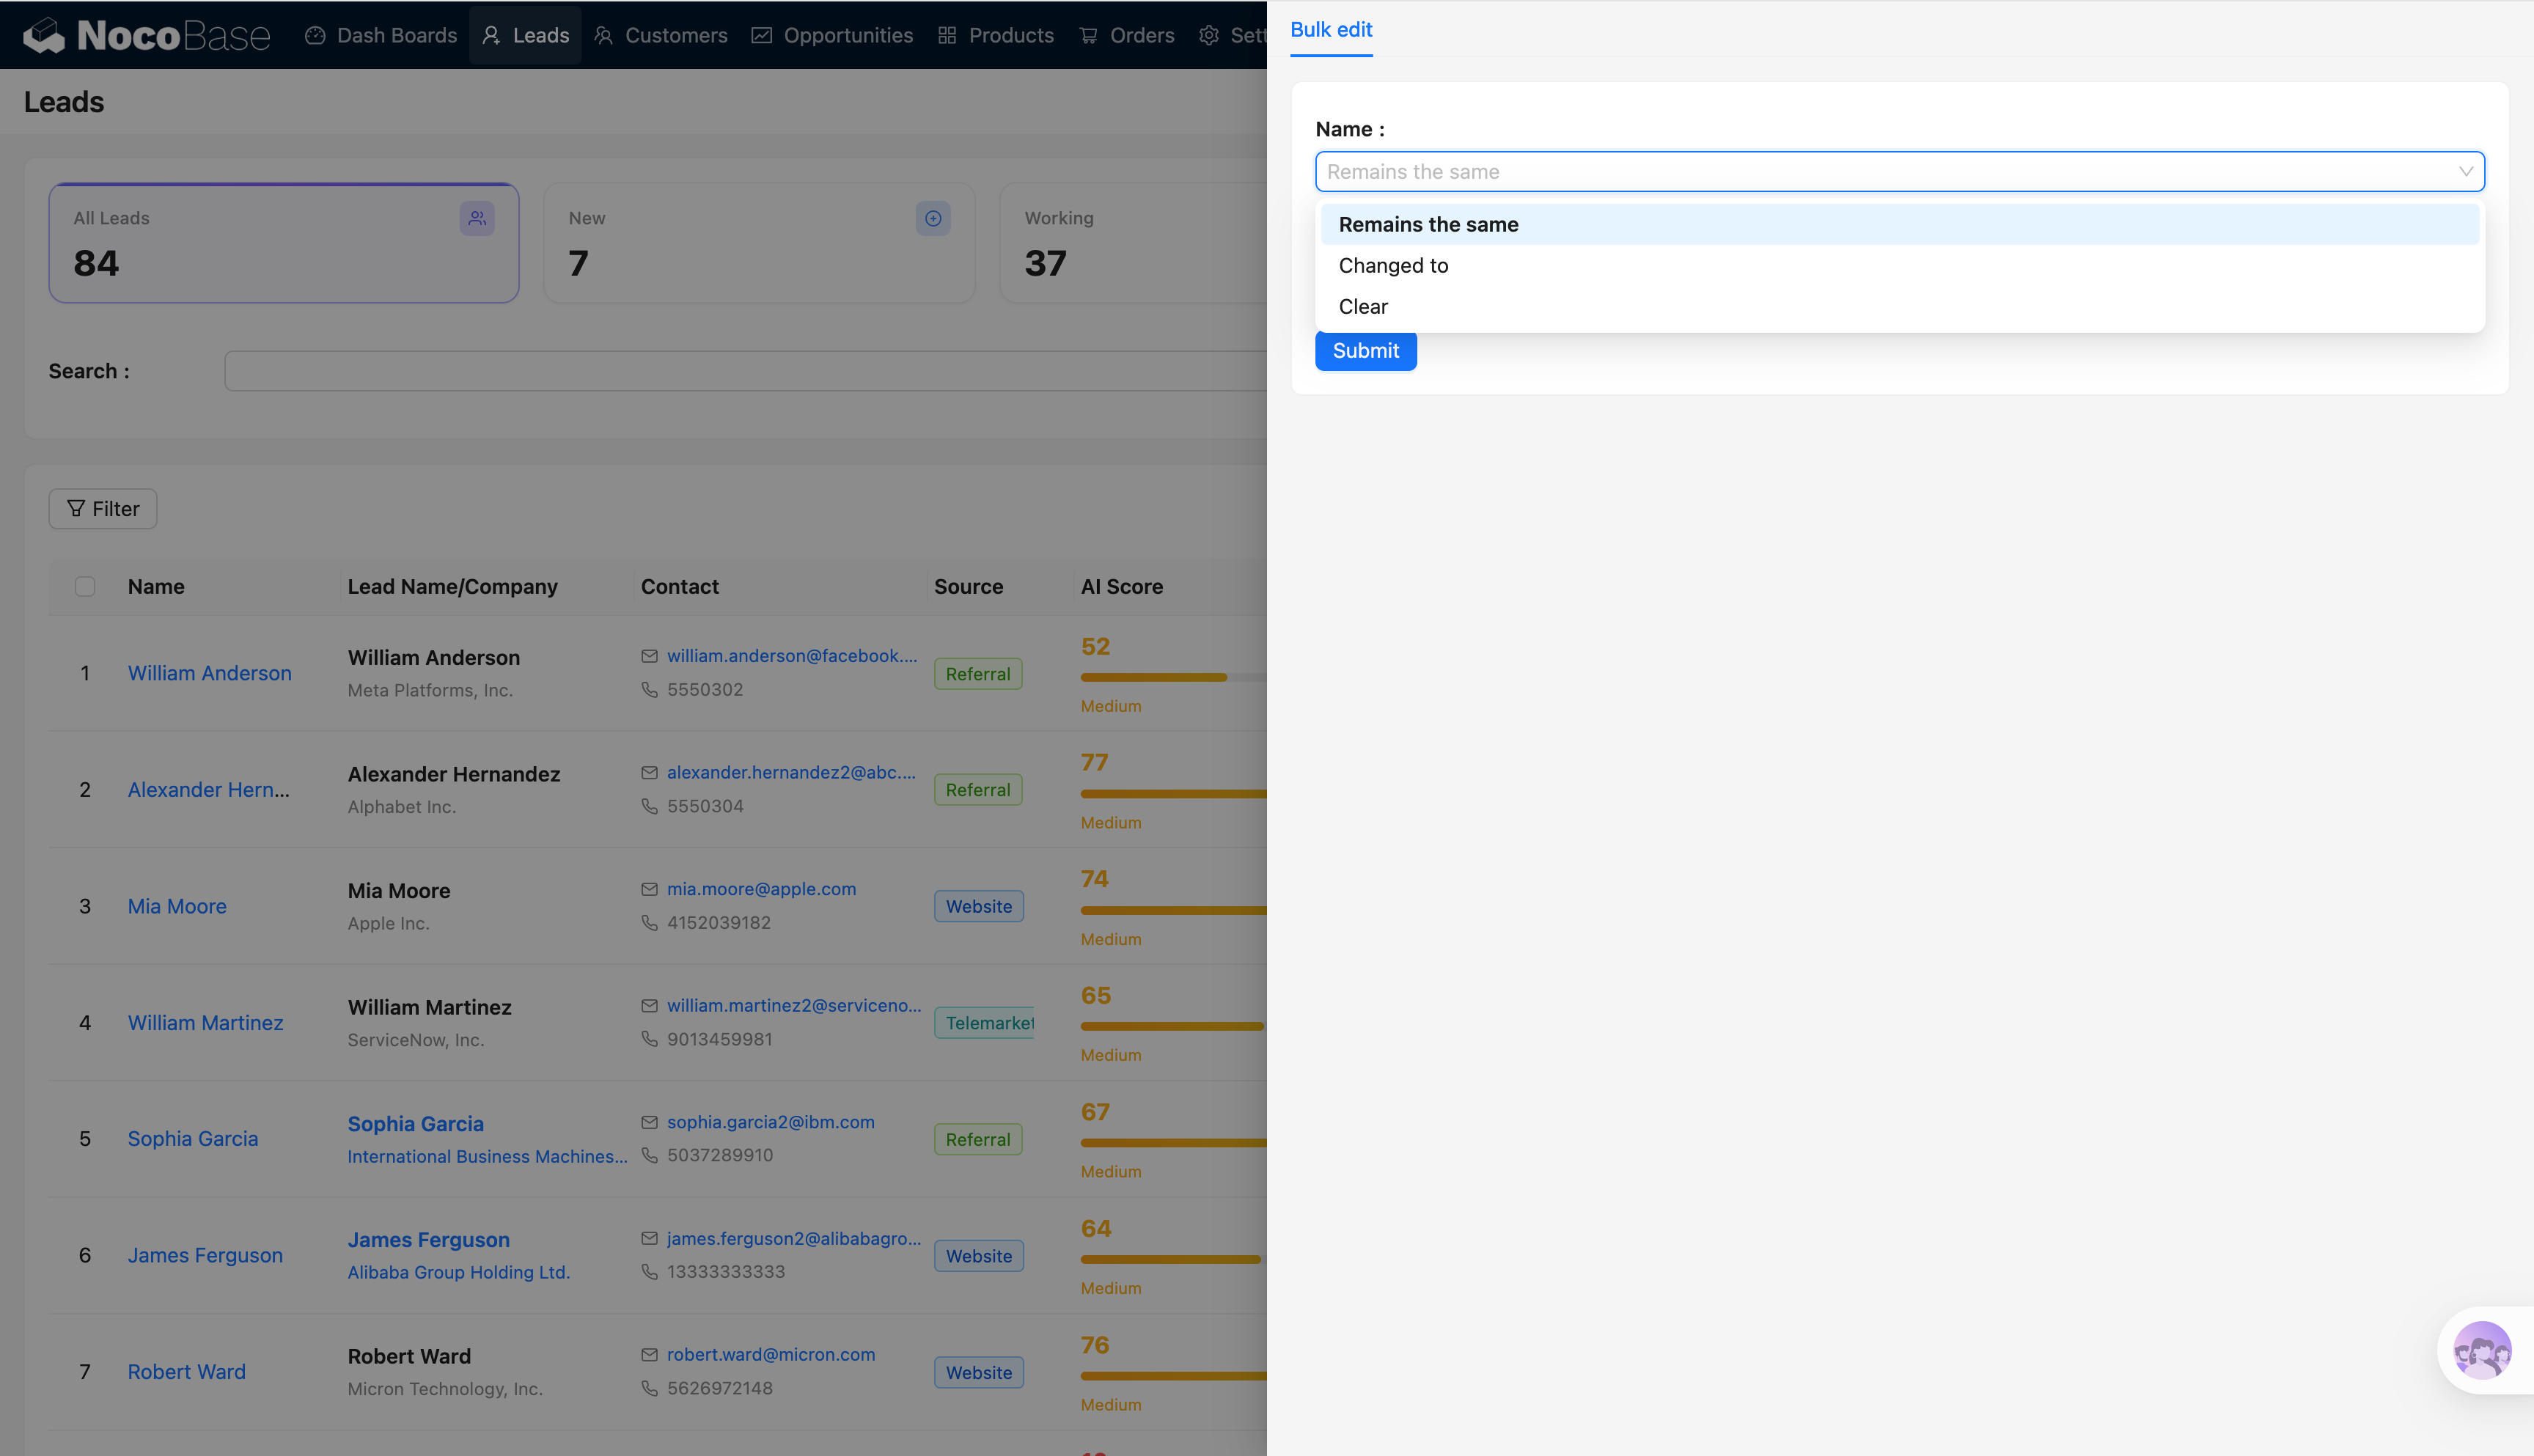The image size is (2534, 1456).
Task: Open the Customers menu item
Action: (661, 35)
